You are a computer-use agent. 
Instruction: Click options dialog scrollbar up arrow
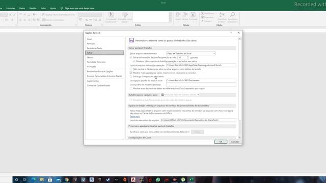coord(240,39)
